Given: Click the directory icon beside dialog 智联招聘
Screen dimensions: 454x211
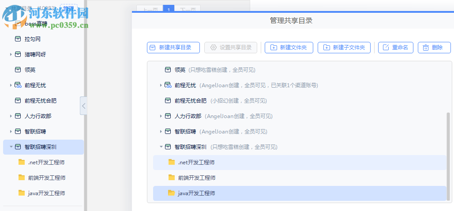Looking at the screenshot, I should (168, 132).
